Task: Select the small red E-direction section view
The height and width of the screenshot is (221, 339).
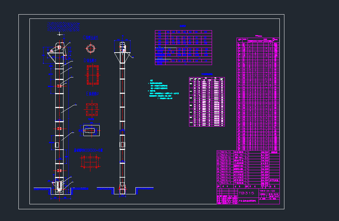Action: click(x=92, y=110)
